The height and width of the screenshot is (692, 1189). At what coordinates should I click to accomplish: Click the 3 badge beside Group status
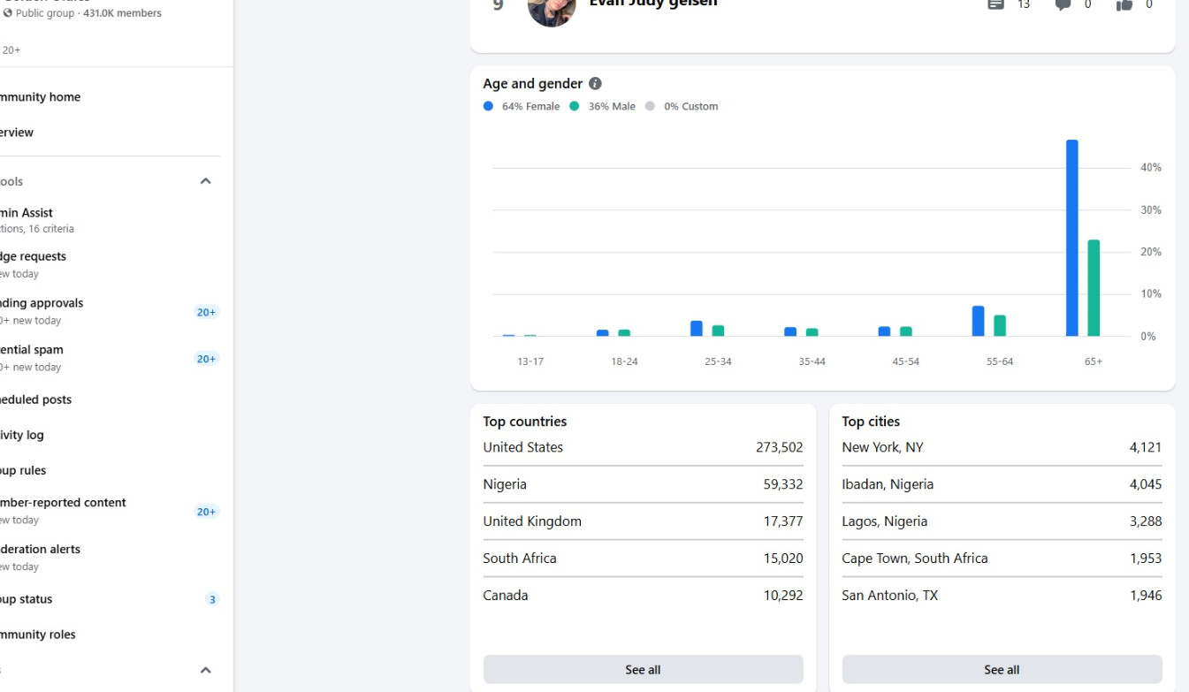(x=212, y=599)
